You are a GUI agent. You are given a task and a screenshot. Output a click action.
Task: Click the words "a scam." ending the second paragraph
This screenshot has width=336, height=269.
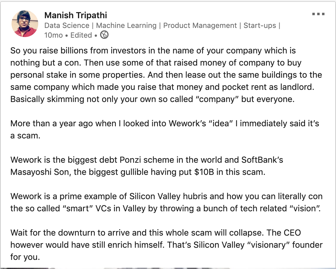(x=25, y=136)
